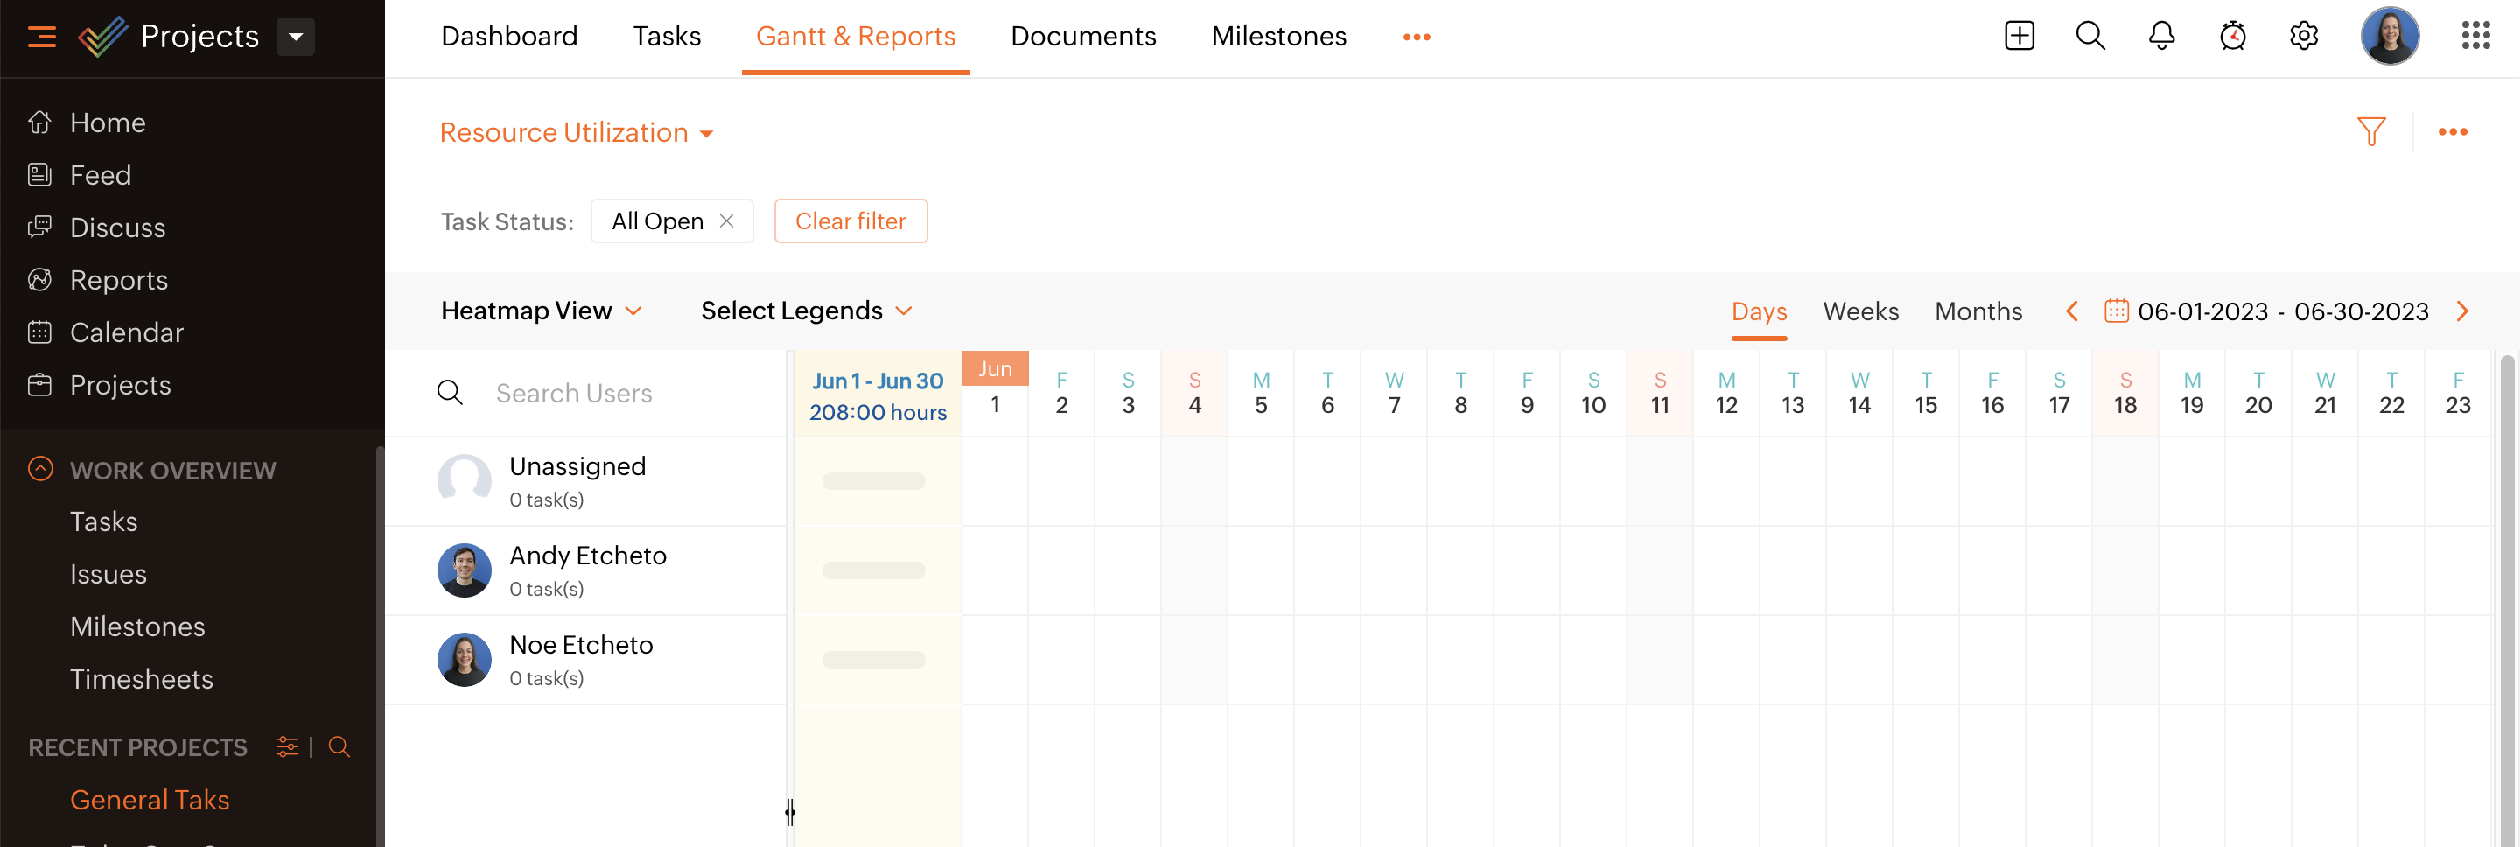Click the Feed newspaper icon
Screen dimensions: 2520x847
point(40,175)
